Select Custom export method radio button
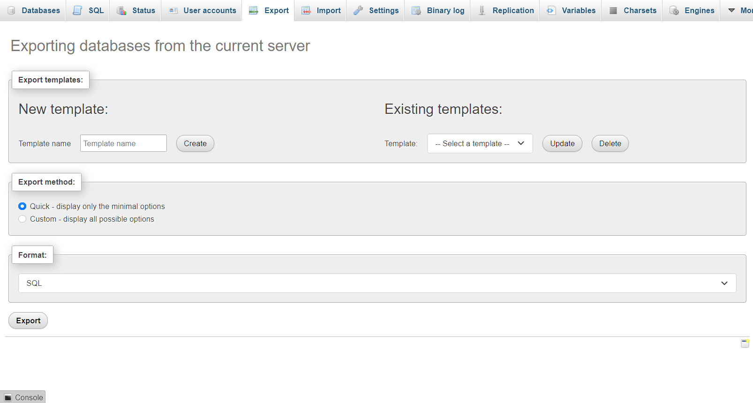Screen dimensions: 753x403 22,219
